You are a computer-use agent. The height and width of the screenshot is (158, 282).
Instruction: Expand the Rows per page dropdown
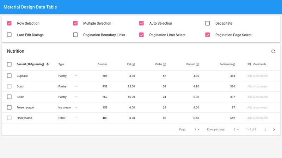236,130
